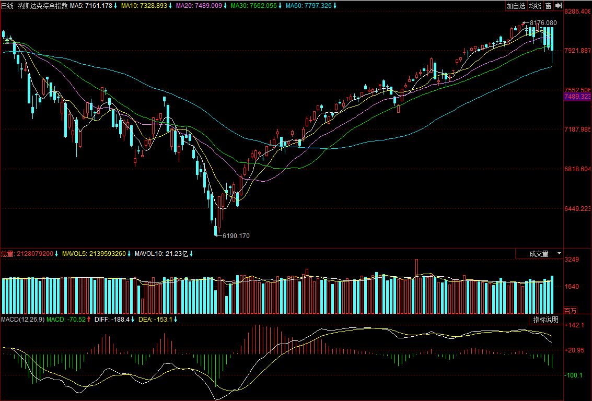The image size is (592, 401).
Task: Click the MACD: -70.52 value
Action: (66, 320)
